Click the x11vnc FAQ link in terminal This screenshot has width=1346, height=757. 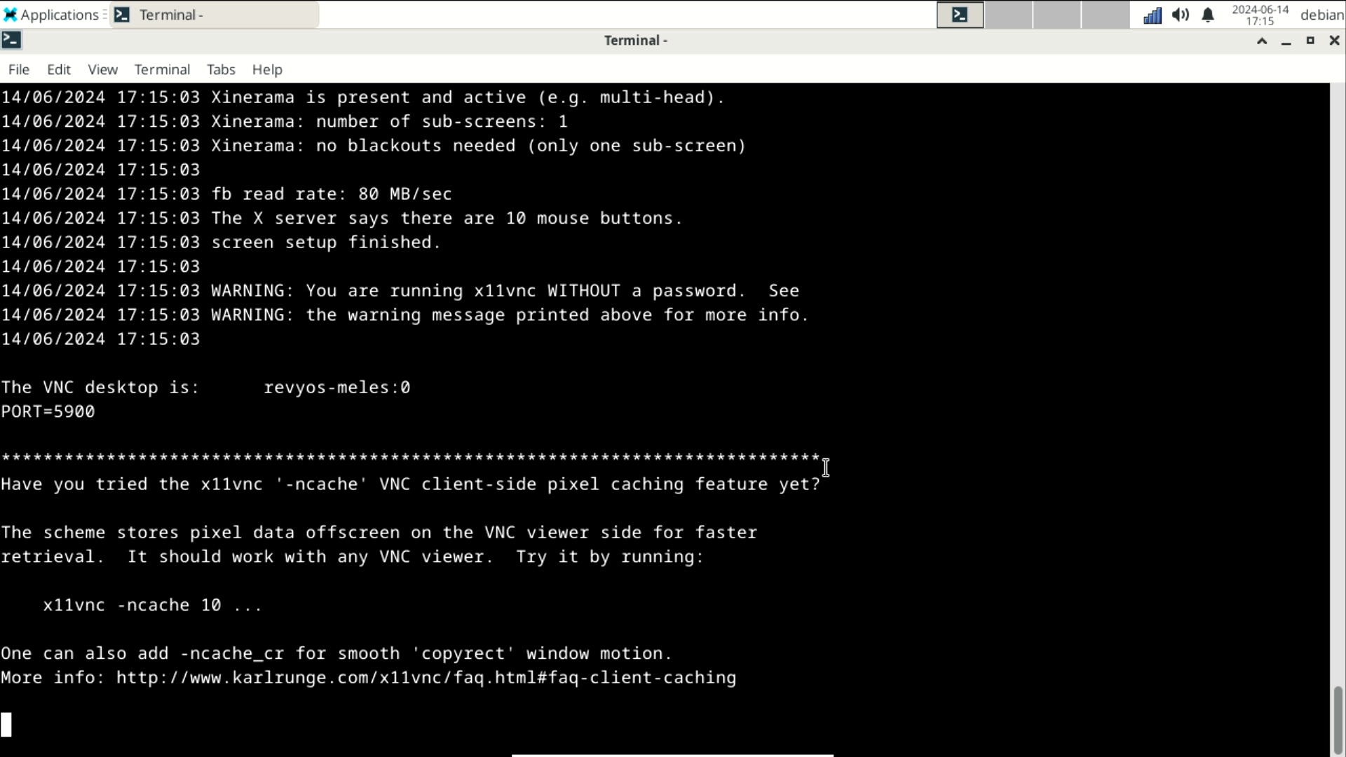point(426,676)
